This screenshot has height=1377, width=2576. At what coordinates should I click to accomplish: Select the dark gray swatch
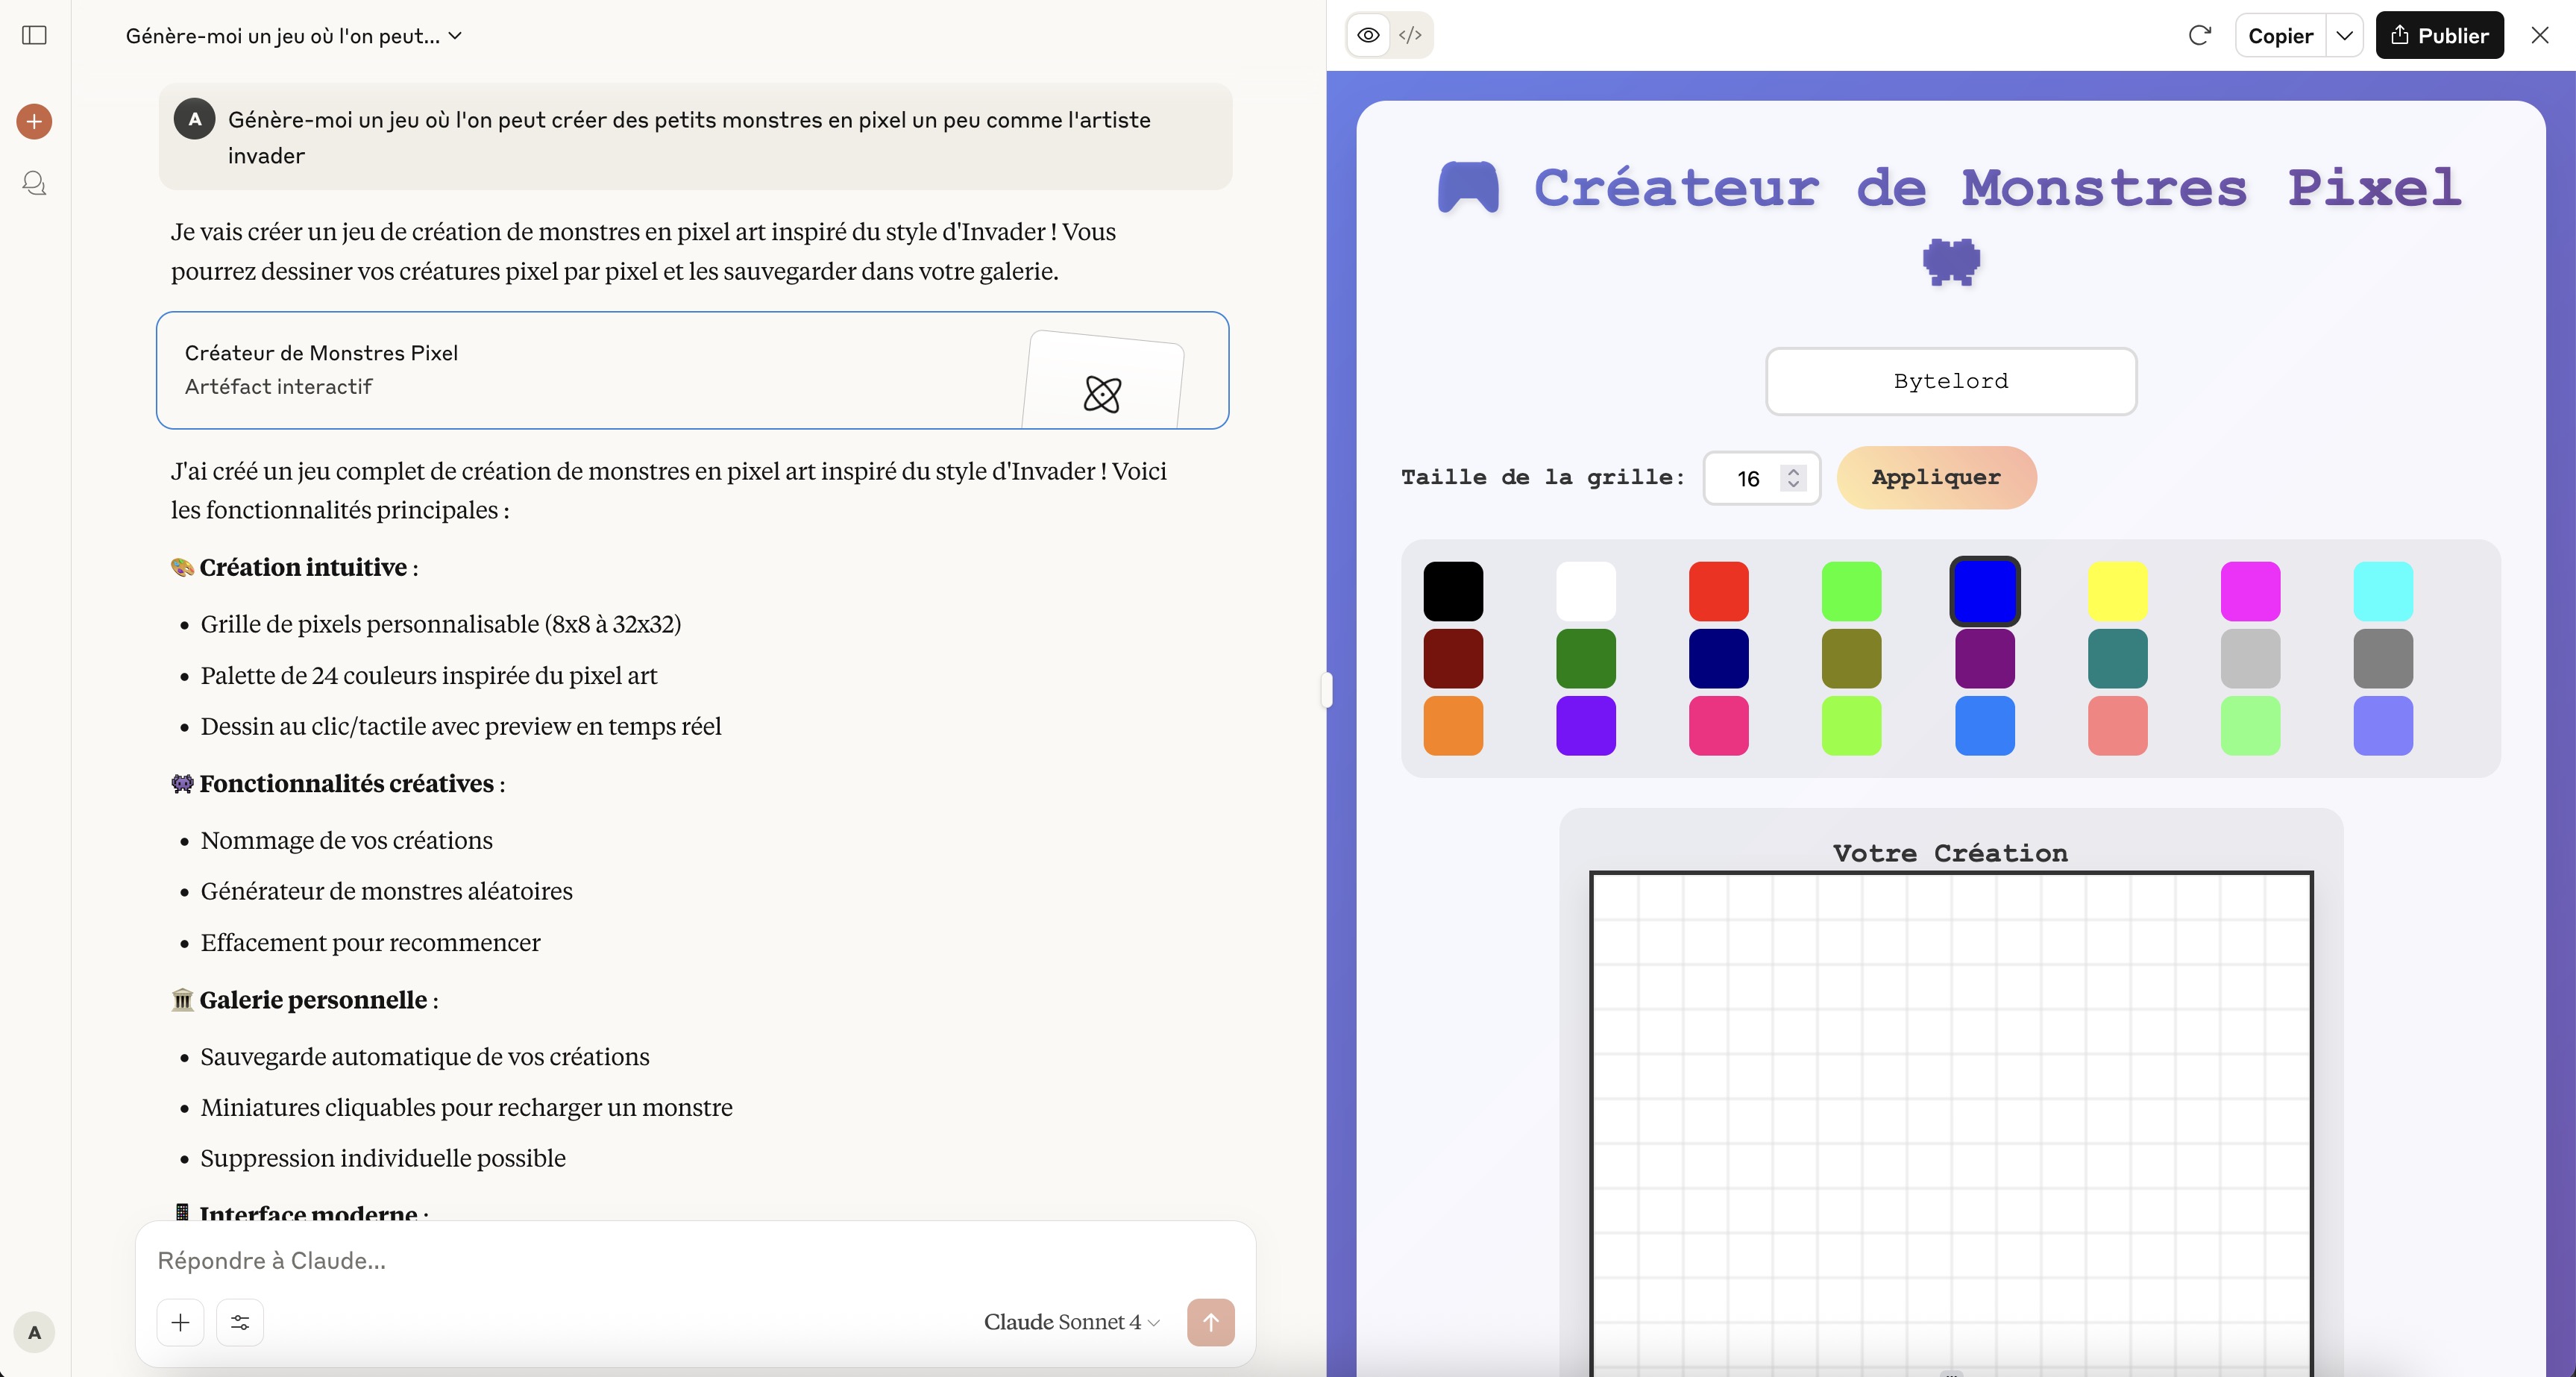(x=2383, y=658)
